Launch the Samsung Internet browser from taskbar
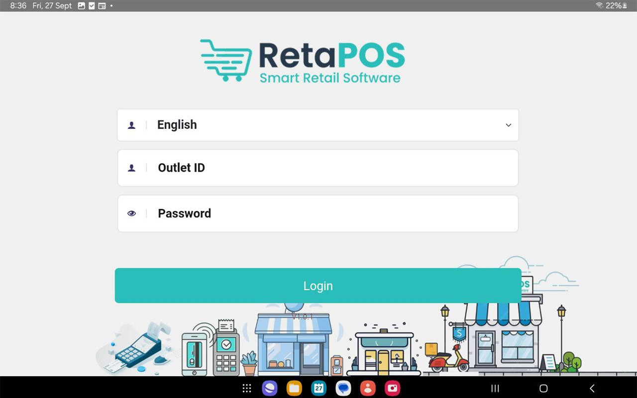 click(x=270, y=388)
